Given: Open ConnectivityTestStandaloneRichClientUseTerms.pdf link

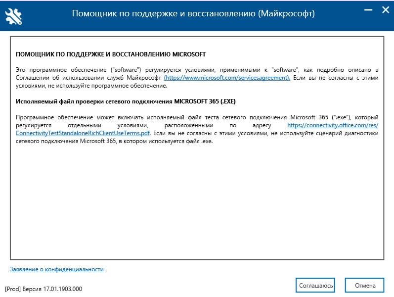Looking at the screenshot, I should 83,133.
